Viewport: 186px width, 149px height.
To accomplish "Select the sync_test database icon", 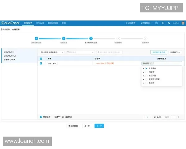I will click(5, 52).
